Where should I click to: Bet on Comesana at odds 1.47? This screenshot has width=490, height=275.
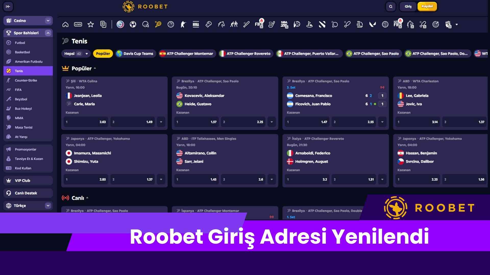307,122
